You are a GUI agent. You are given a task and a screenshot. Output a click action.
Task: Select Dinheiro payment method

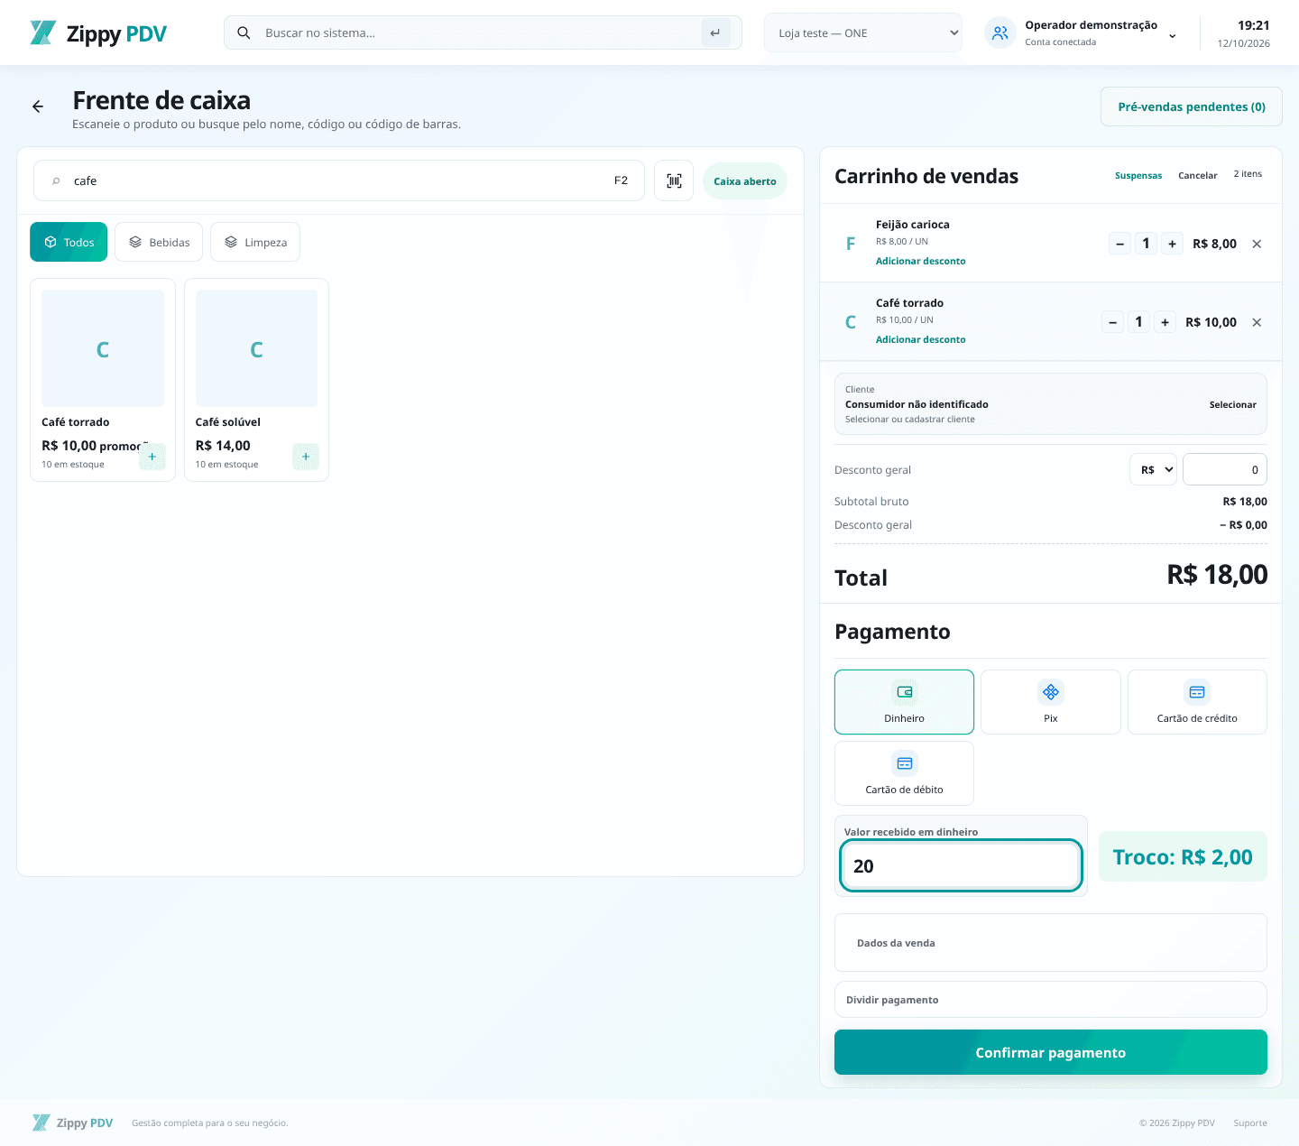(x=904, y=702)
